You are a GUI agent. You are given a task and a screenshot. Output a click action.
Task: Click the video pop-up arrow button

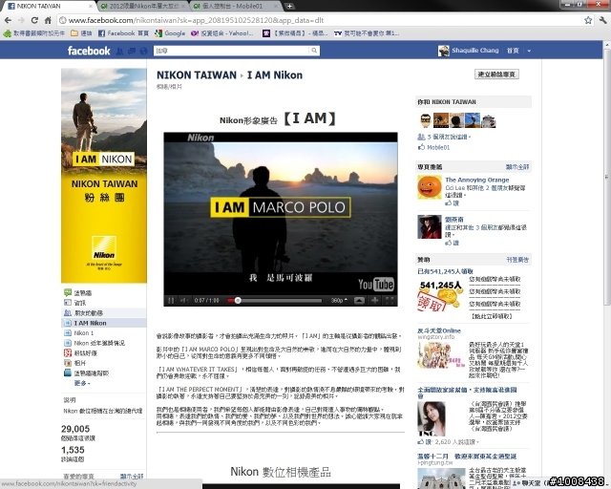point(359,300)
